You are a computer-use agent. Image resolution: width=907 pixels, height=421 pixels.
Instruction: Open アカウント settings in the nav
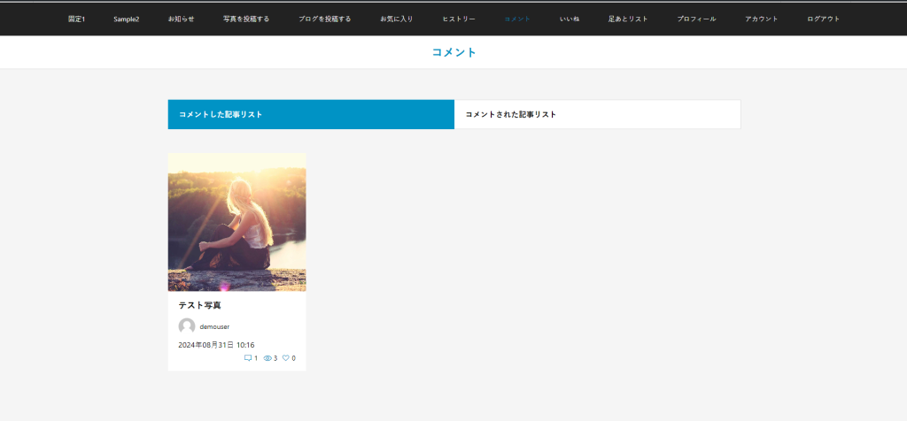pyautogui.click(x=762, y=19)
